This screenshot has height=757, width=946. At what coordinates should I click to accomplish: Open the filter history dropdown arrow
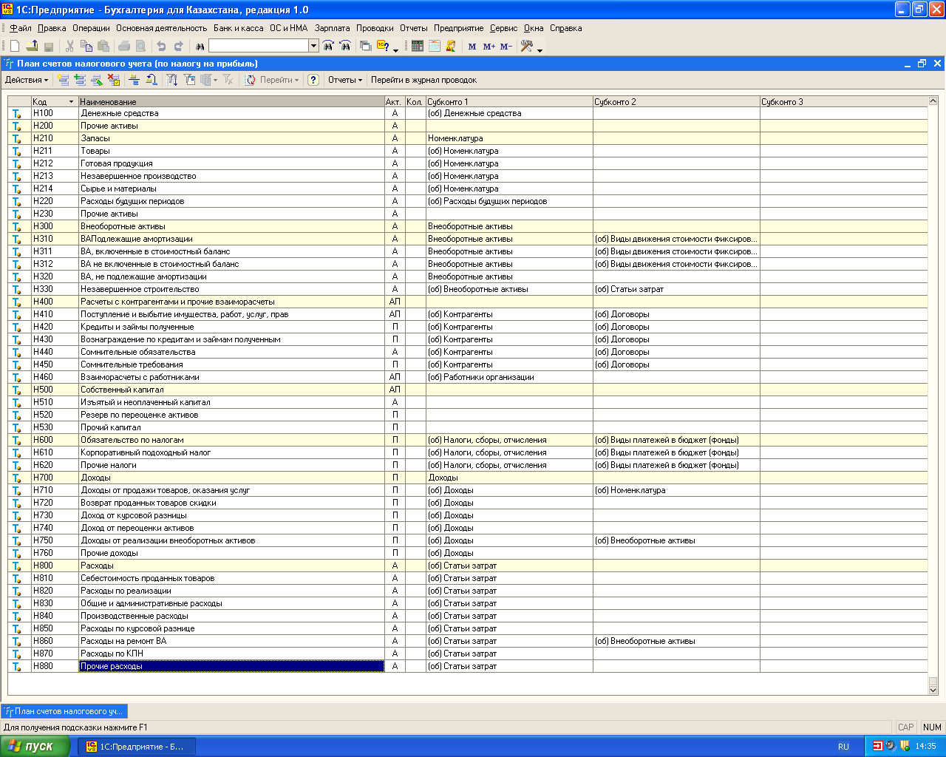[215, 80]
